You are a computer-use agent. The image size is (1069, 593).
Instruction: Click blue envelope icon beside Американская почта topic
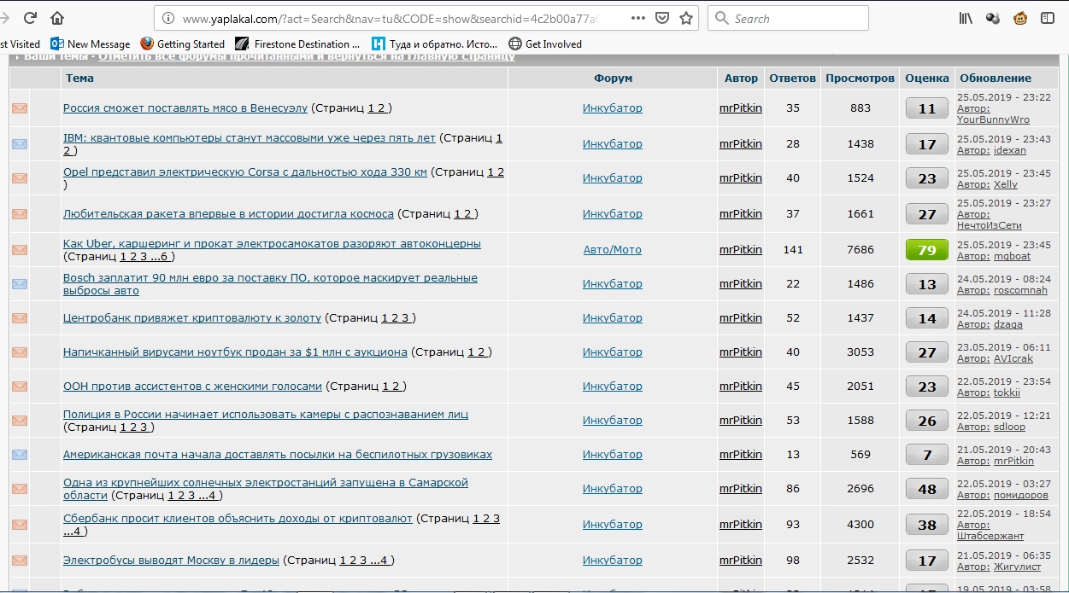(19, 455)
